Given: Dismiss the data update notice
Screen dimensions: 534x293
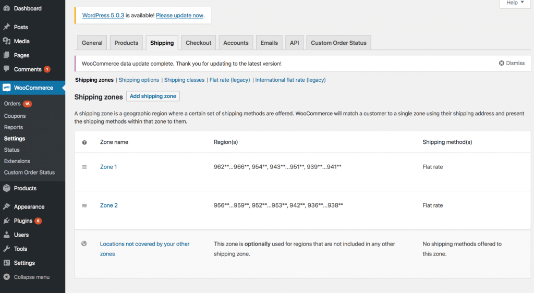Looking at the screenshot, I should click(512, 63).
